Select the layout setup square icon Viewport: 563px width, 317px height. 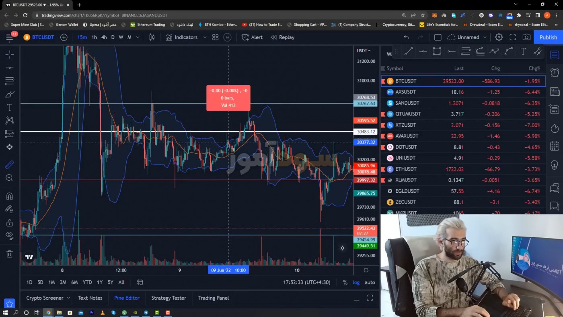click(438, 37)
